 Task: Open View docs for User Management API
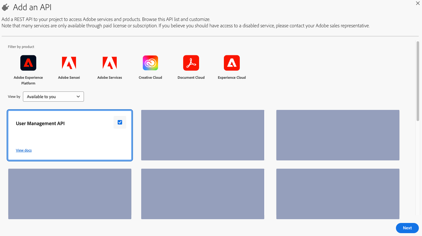click(24, 150)
